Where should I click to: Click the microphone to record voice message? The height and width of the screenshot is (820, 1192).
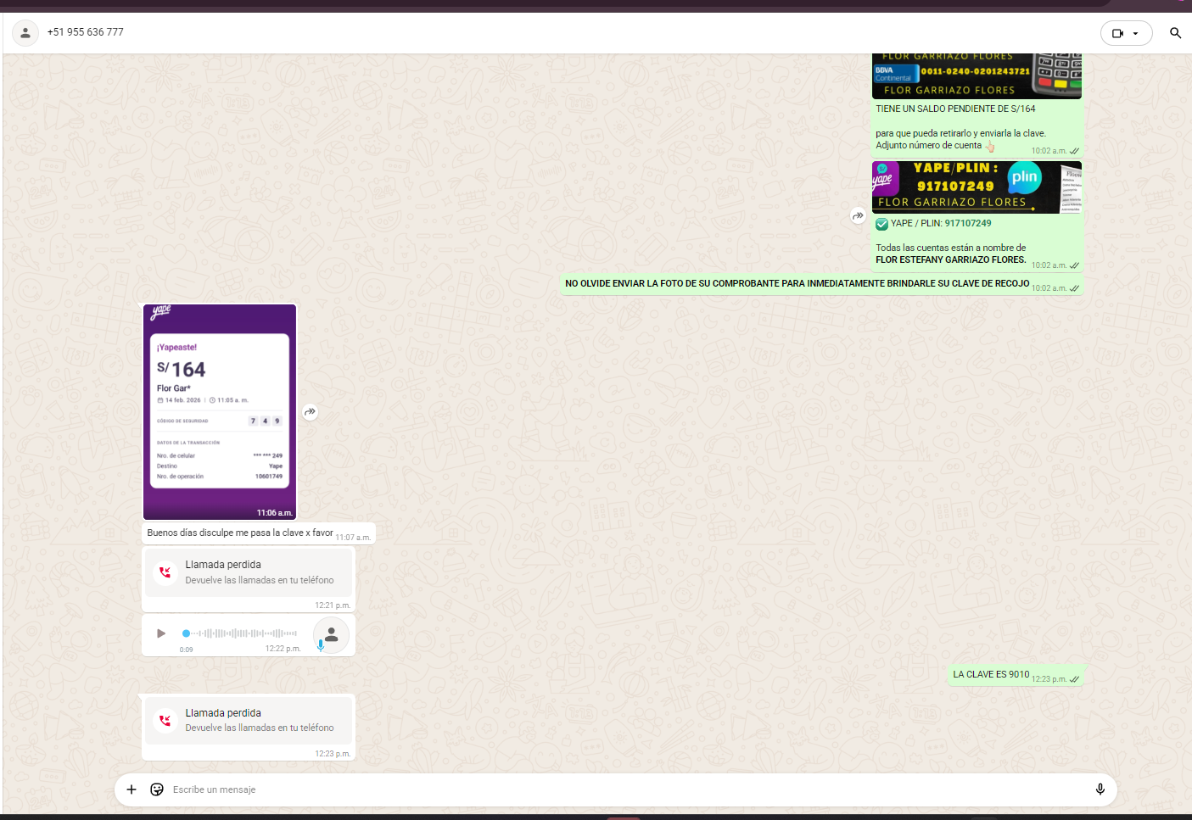[1100, 789]
